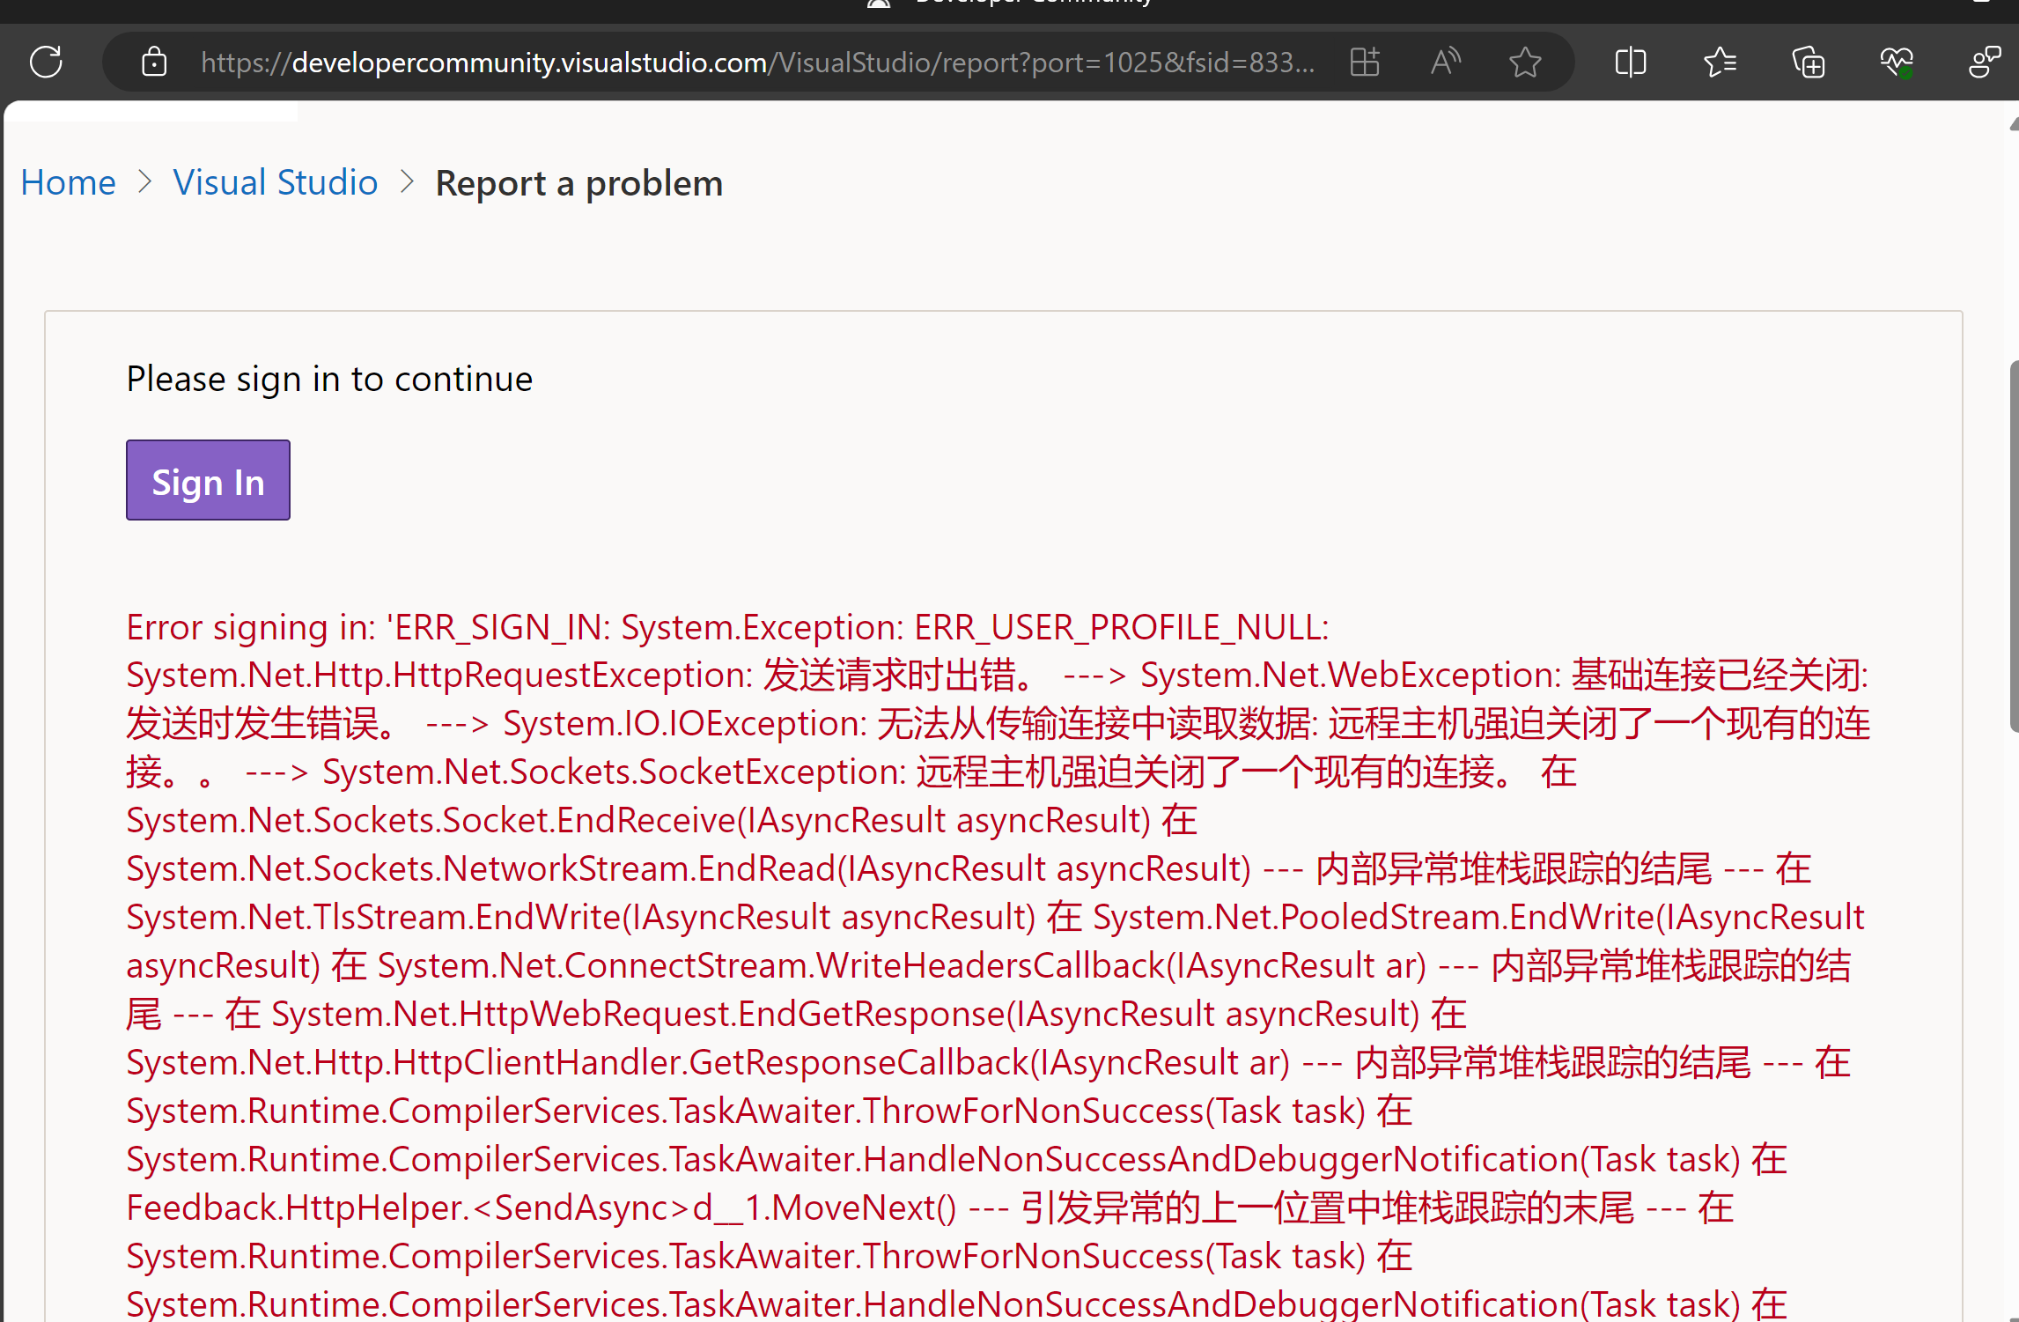Image resolution: width=2019 pixels, height=1322 pixels.
Task: Add page to favorites star icon
Action: tap(1525, 62)
